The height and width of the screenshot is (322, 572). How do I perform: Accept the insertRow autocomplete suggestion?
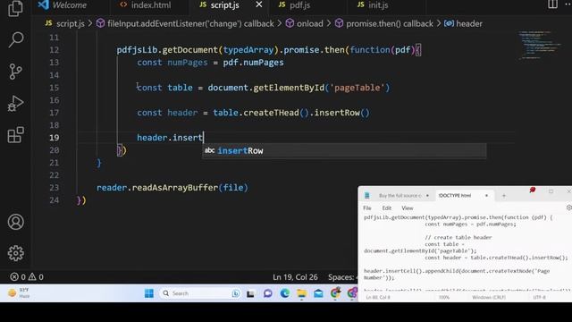[x=344, y=151]
